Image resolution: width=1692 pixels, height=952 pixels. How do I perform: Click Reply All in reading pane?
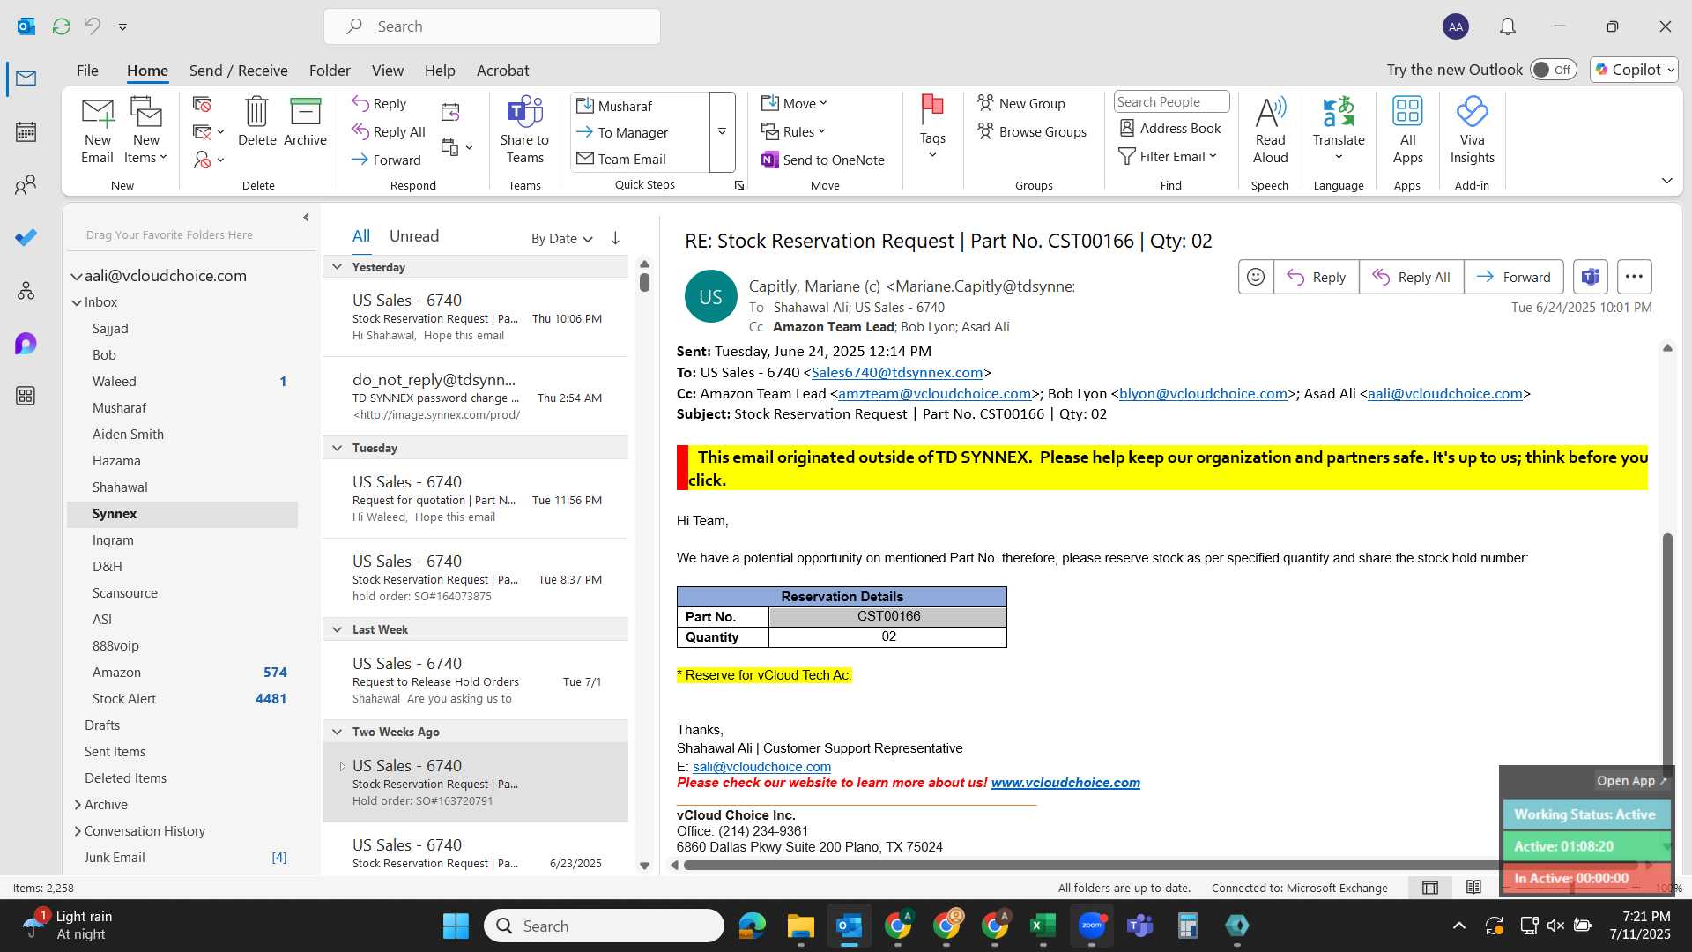[1412, 277]
